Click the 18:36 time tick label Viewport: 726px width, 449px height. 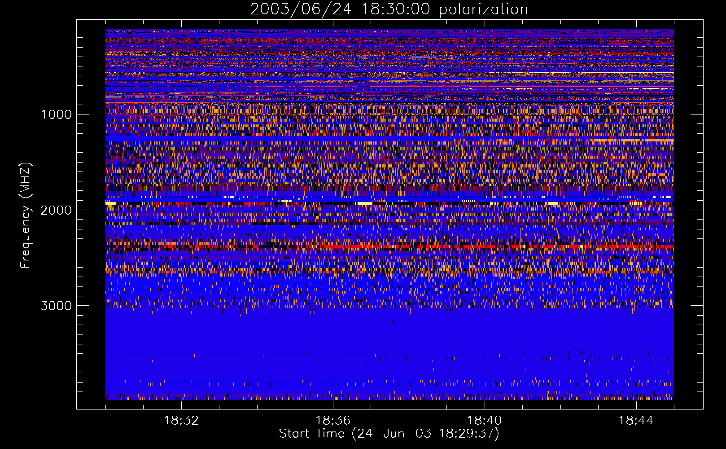(333, 421)
